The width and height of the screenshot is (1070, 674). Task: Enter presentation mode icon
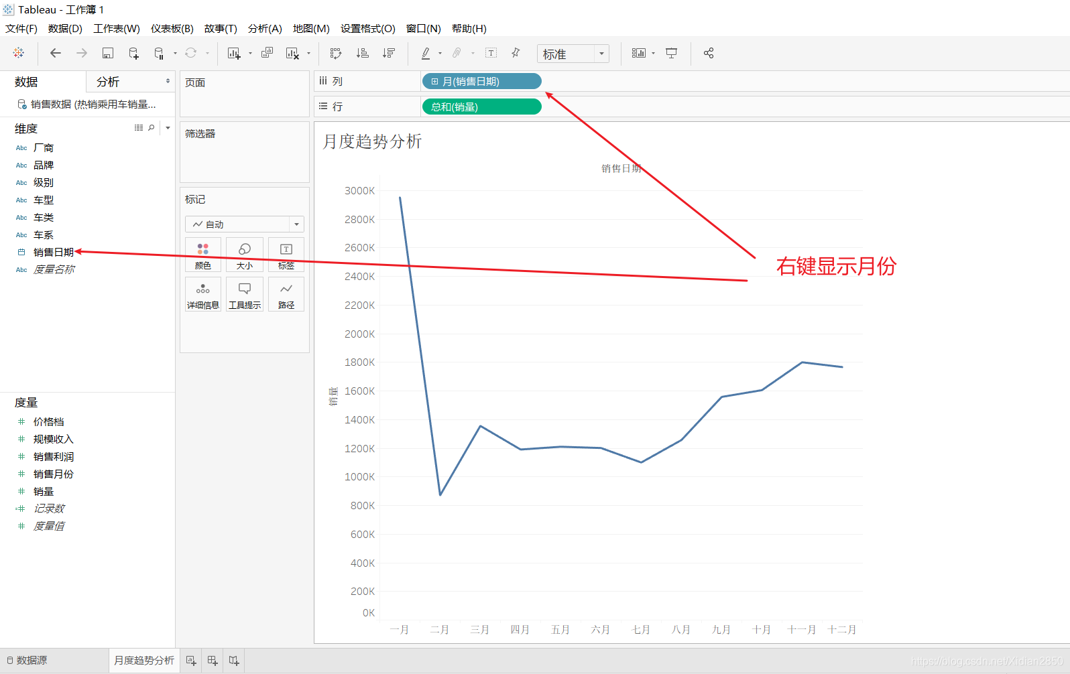tap(671, 53)
